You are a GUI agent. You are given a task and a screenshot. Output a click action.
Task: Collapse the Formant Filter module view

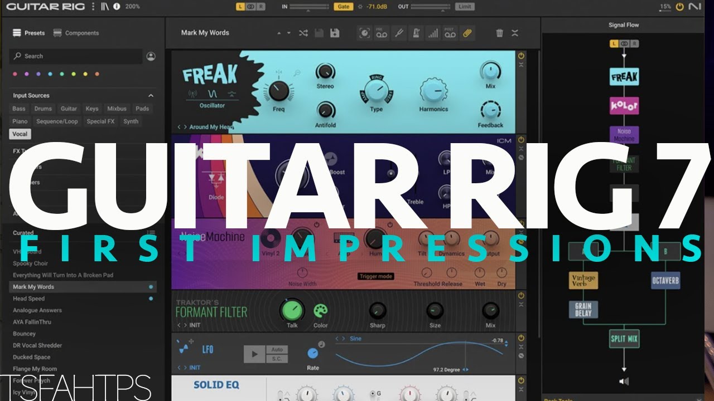coord(521,305)
